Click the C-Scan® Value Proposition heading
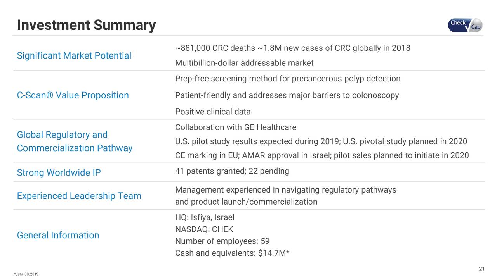The width and height of the screenshot is (497, 279). coord(73,95)
